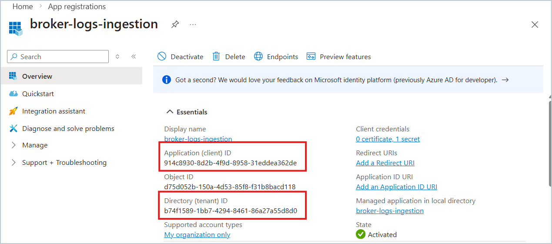Click the feedback banner text
The width and height of the screenshot is (552, 244).
point(336,80)
